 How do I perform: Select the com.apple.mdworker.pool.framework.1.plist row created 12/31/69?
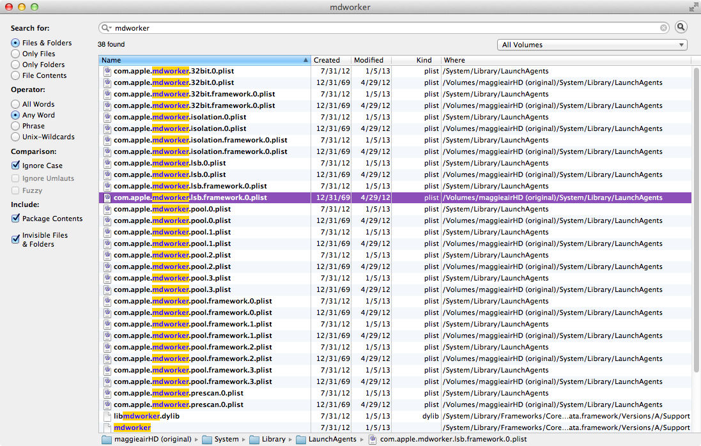pyautogui.click(x=395, y=335)
